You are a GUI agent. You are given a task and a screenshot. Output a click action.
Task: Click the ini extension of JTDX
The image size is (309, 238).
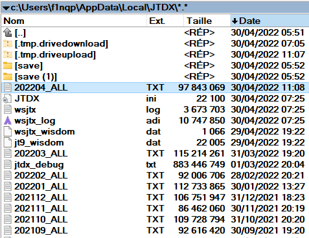(151, 98)
